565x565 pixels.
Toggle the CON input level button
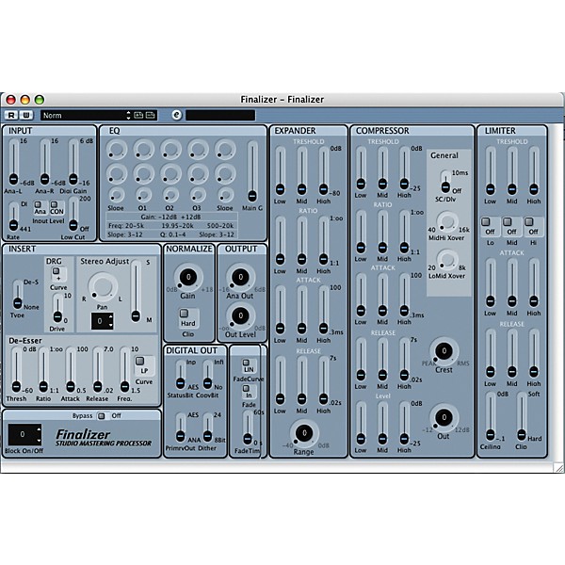[54, 204]
